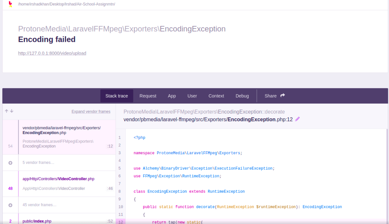Click the Share button
The height and width of the screenshot is (224, 389).
pyautogui.click(x=274, y=96)
